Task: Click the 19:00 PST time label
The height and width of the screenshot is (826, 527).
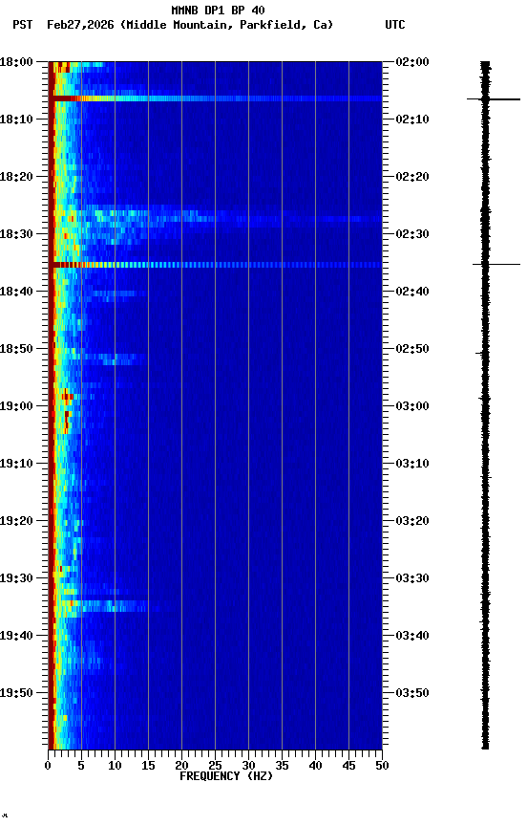Action: 16,406
